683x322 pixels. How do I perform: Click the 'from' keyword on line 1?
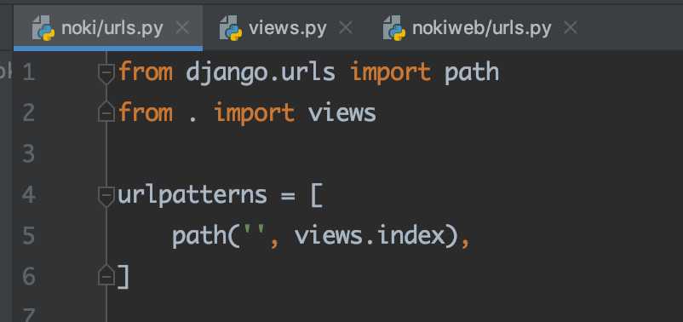(x=146, y=72)
